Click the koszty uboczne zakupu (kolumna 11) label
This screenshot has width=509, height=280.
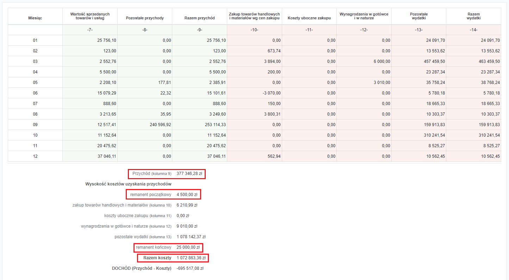pos(138,216)
